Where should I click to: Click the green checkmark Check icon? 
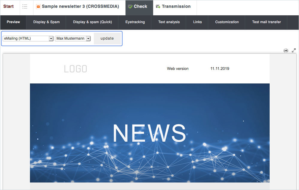point(130,7)
